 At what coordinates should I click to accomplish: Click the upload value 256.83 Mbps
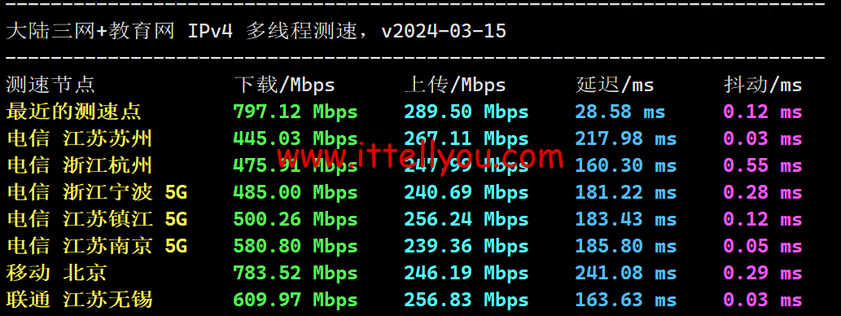pos(466,300)
